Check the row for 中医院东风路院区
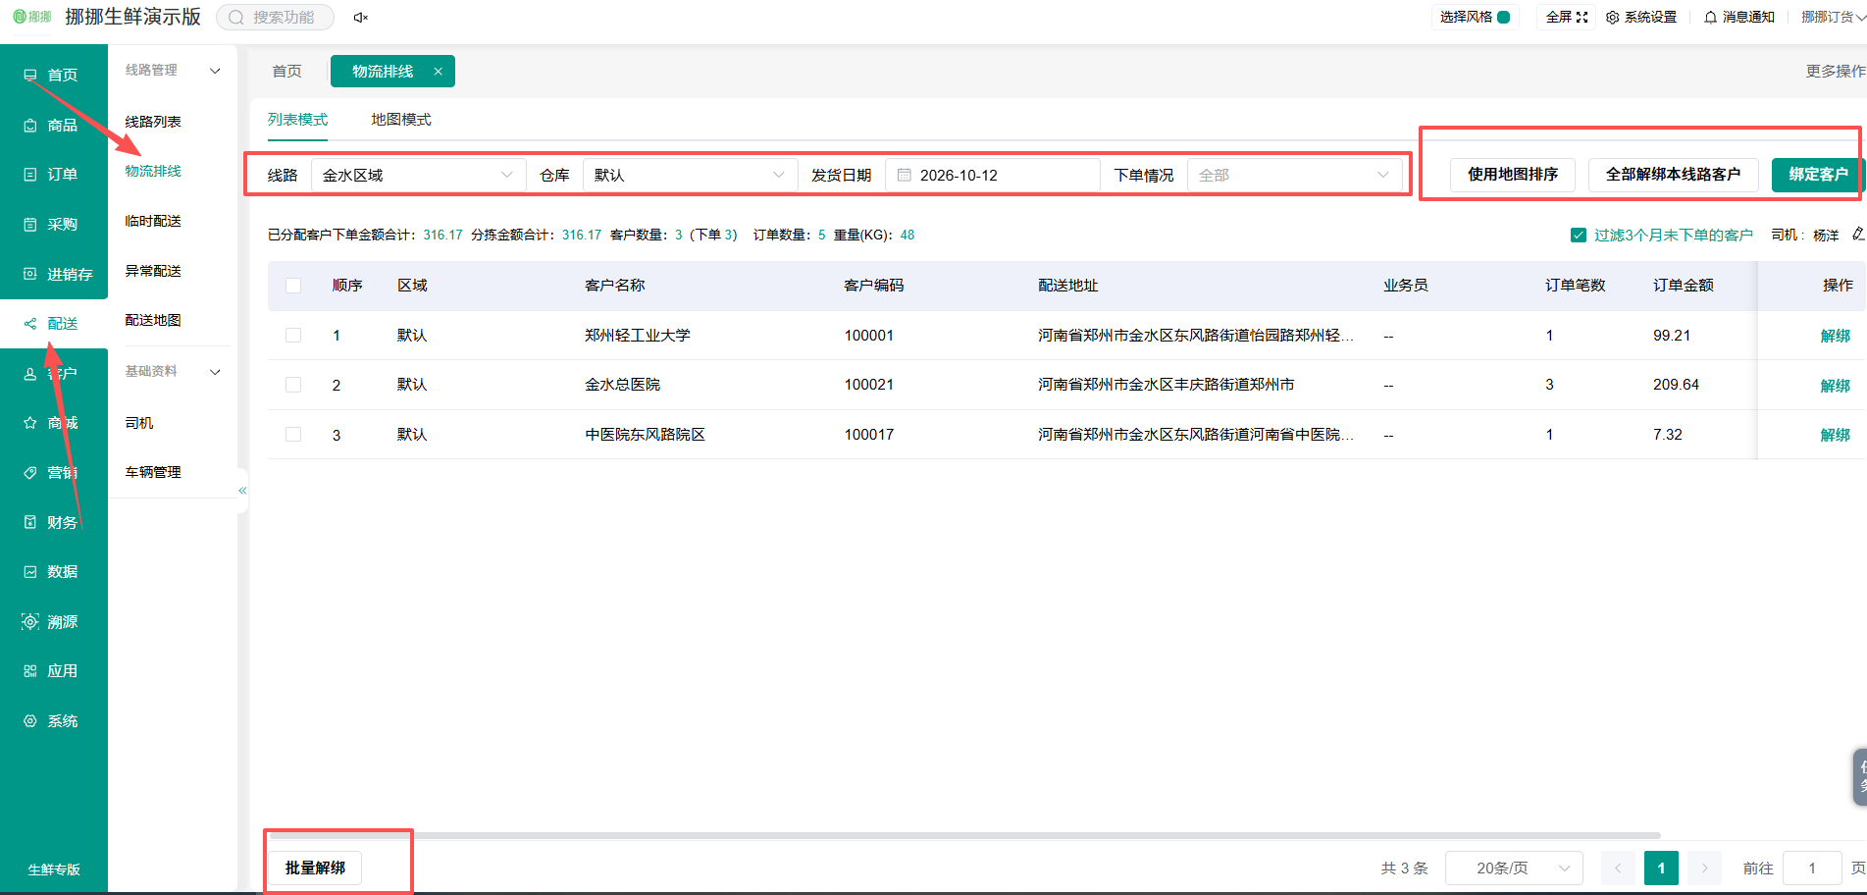The width and height of the screenshot is (1867, 895). 293,434
